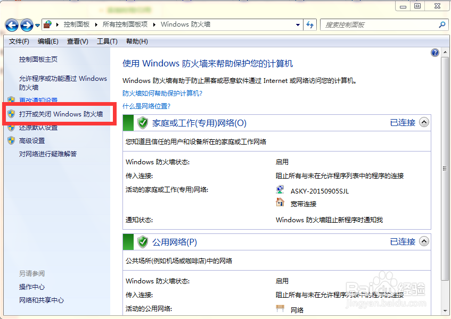
Task: Collapse the 公用网络 section chevron
Action: click(424, 241)
